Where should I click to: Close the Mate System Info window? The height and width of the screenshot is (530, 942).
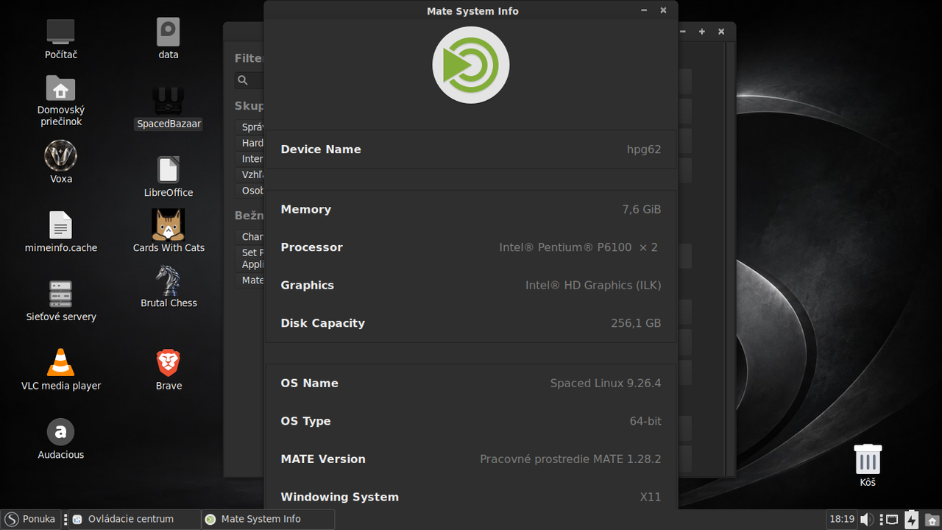pos(663,10)
